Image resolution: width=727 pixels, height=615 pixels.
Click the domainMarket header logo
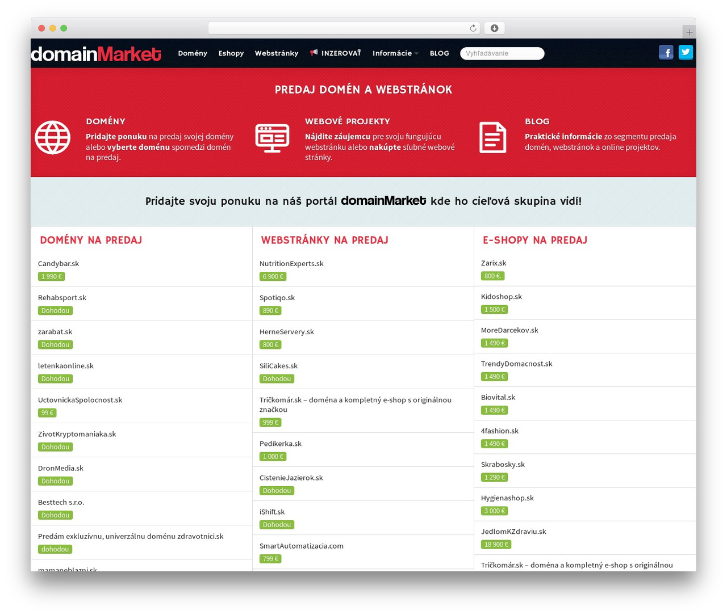(96, 53)
